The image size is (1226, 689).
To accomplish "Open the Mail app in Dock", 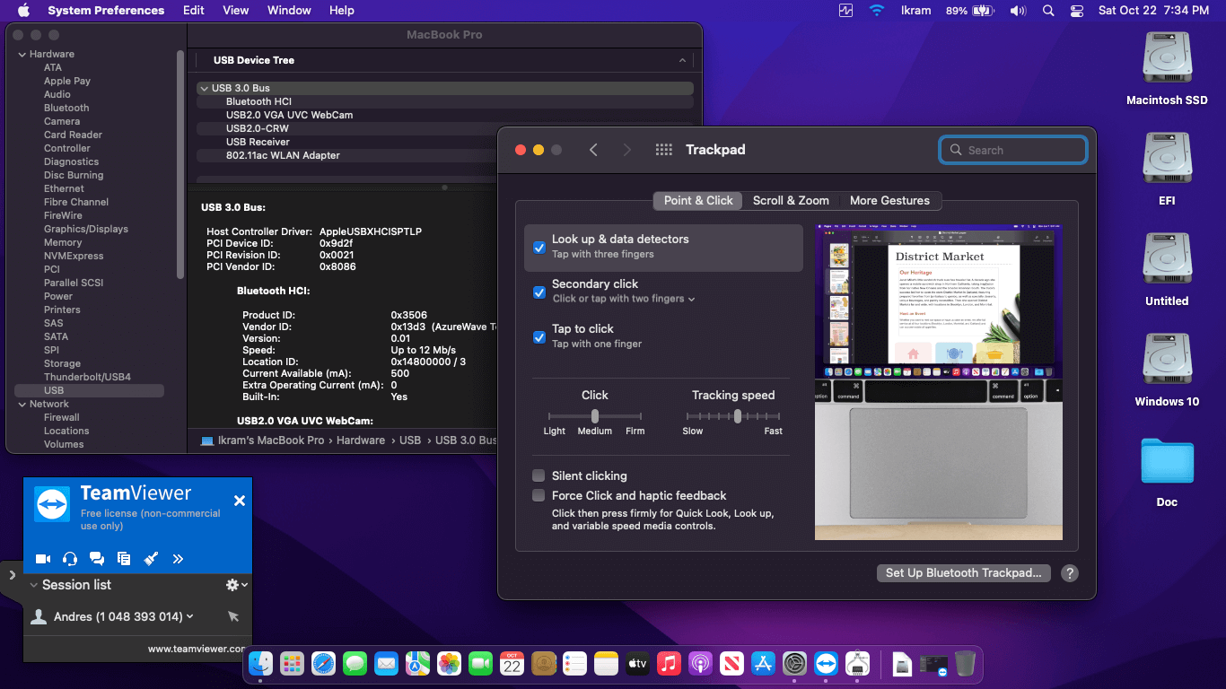I will (386, 664).
